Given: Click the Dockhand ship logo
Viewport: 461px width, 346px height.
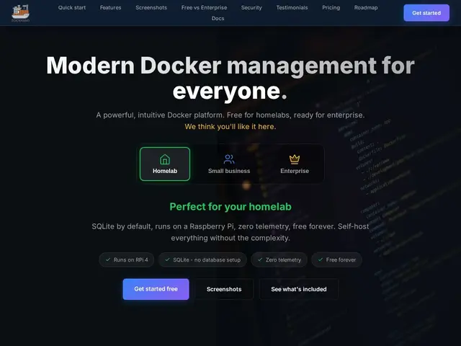Looking at the screenshot, I should [20, 13].
